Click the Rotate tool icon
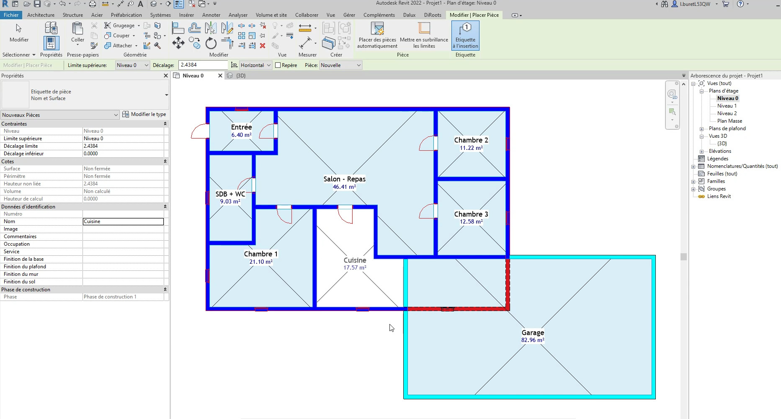The image size is (781, 419). [x=211, y=43]
